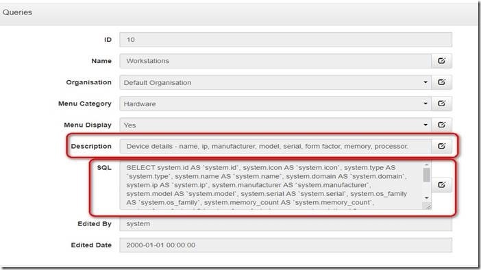The image size is (481, 270).
Task: Click the edit icon beside Menu Display
Action: 441,125
